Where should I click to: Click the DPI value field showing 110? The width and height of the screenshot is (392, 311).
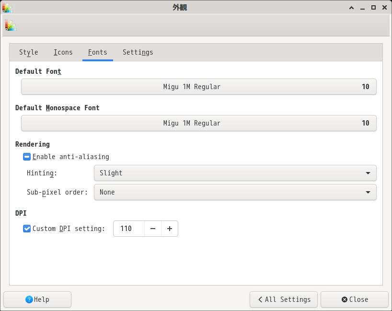pos(129,229)
